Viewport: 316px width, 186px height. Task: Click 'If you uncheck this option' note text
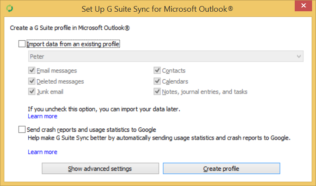click(x=104, y=109)
